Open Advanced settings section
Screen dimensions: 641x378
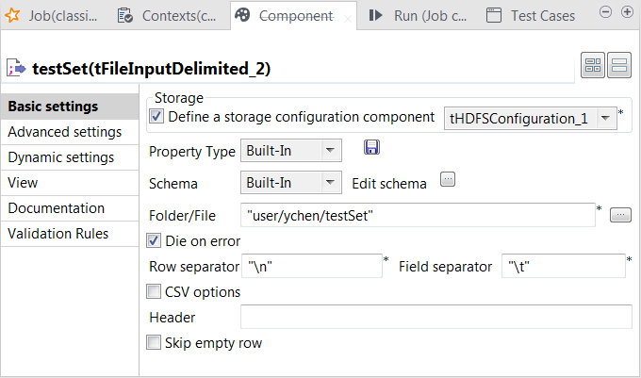pos(64,132)
